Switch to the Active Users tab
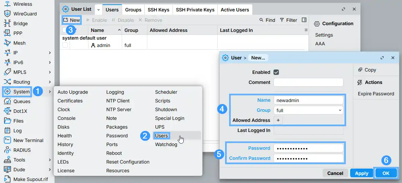The height and width of the screenshot is (183, 402). [235, 10]
